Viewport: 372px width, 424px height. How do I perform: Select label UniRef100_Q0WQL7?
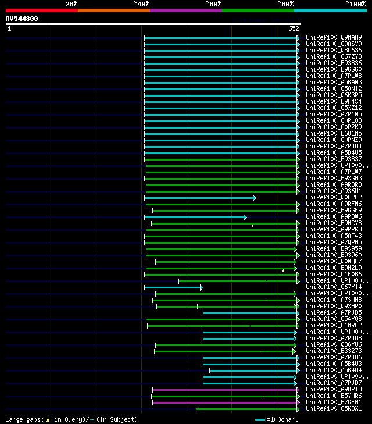point(334,262)
